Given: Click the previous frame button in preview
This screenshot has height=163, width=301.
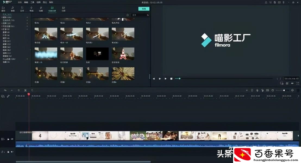Looking at the screenshot, I should [x=154, y=79].
